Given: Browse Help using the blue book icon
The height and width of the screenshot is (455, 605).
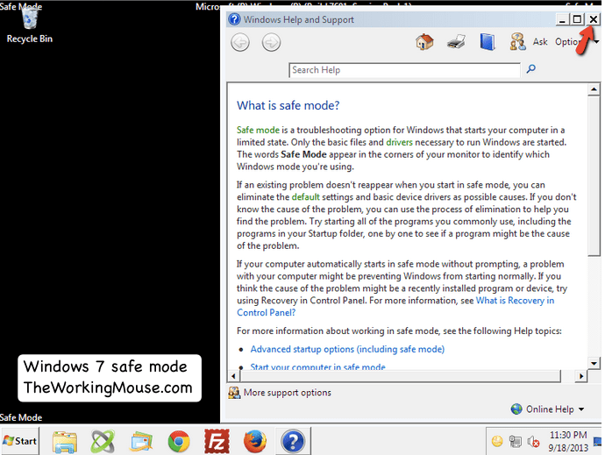Looking at the screenshot, I should pos(488,42).
